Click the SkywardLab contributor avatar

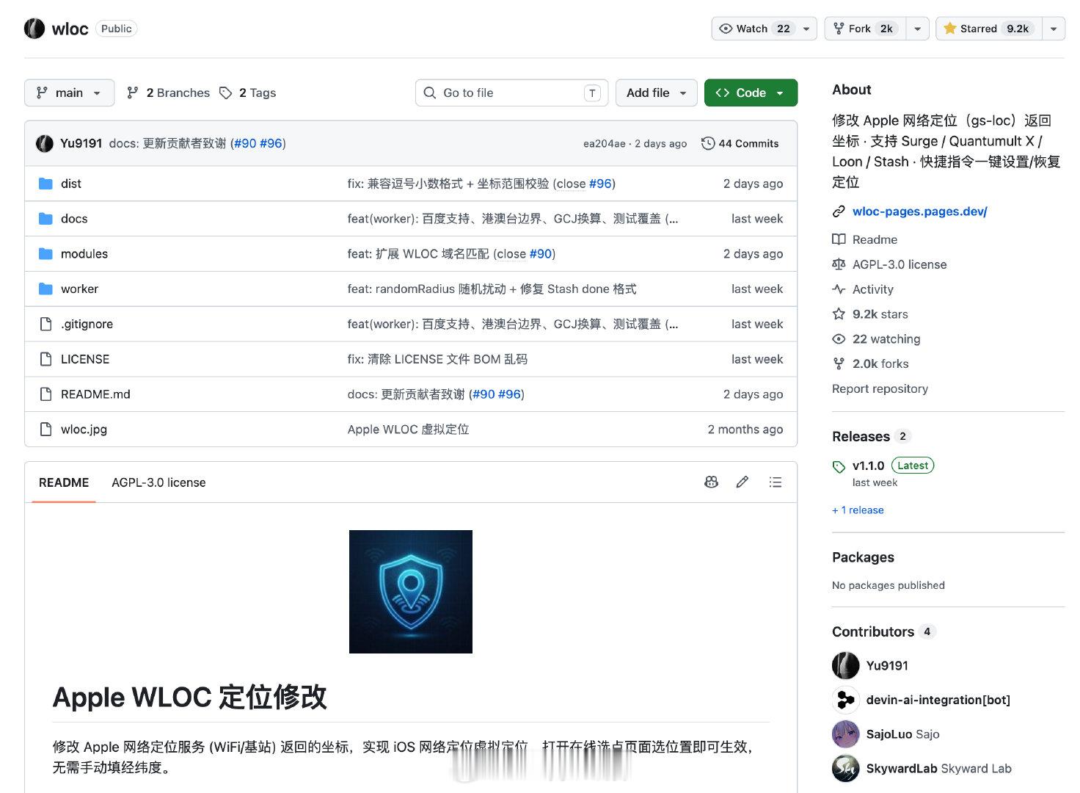845,769
